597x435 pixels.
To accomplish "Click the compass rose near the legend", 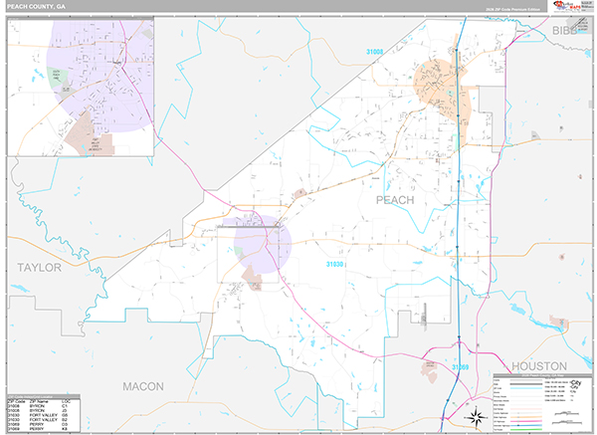I will coord(476,417).
